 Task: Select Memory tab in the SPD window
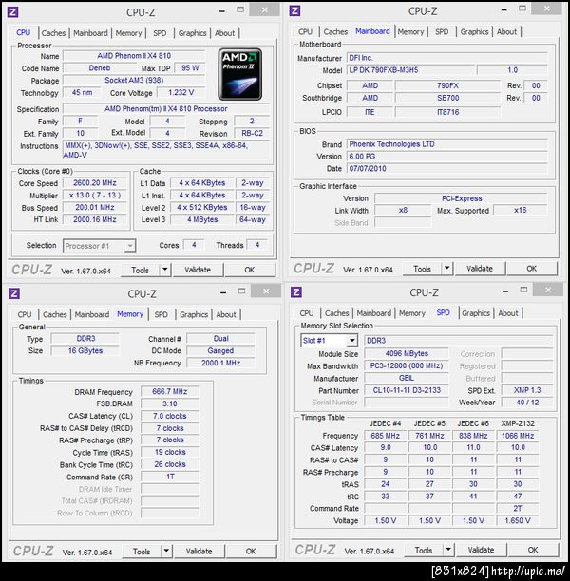coord(412,313)
